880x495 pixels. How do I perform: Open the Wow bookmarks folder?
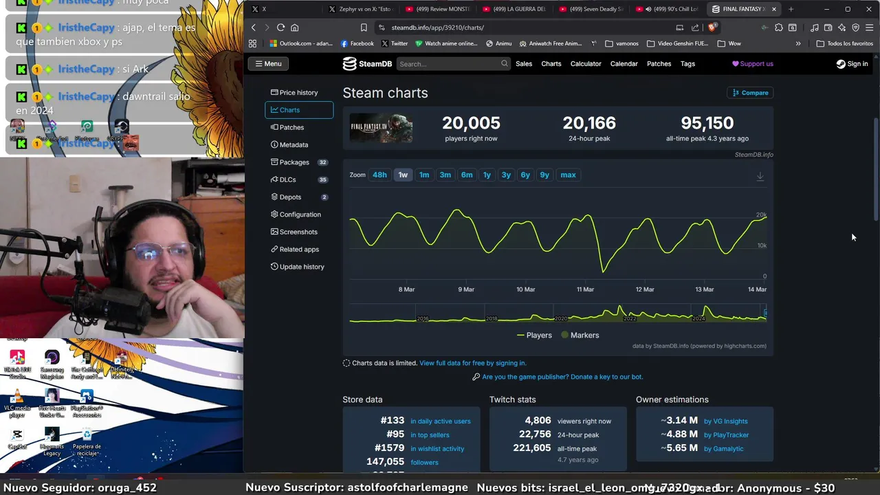coord(729,43)
